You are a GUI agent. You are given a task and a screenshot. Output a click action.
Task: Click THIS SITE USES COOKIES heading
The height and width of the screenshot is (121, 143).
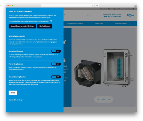coord(21,11)
